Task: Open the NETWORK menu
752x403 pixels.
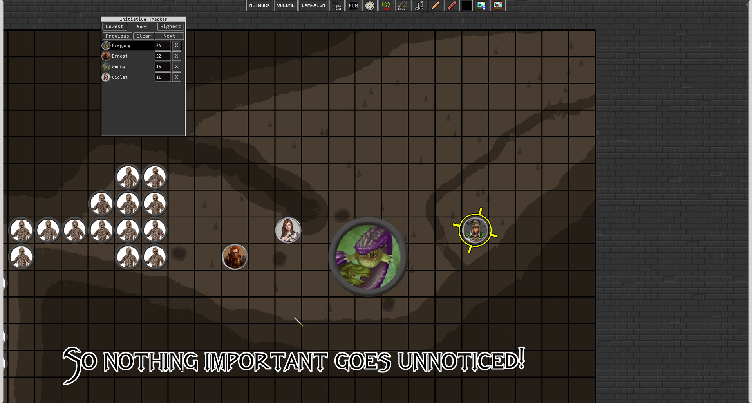Action: (259, 6)
